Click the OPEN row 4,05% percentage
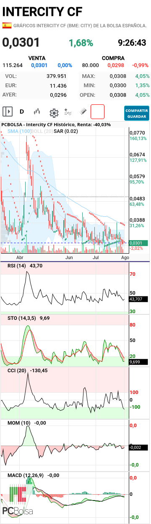151x524 pixels. (142, 95)
